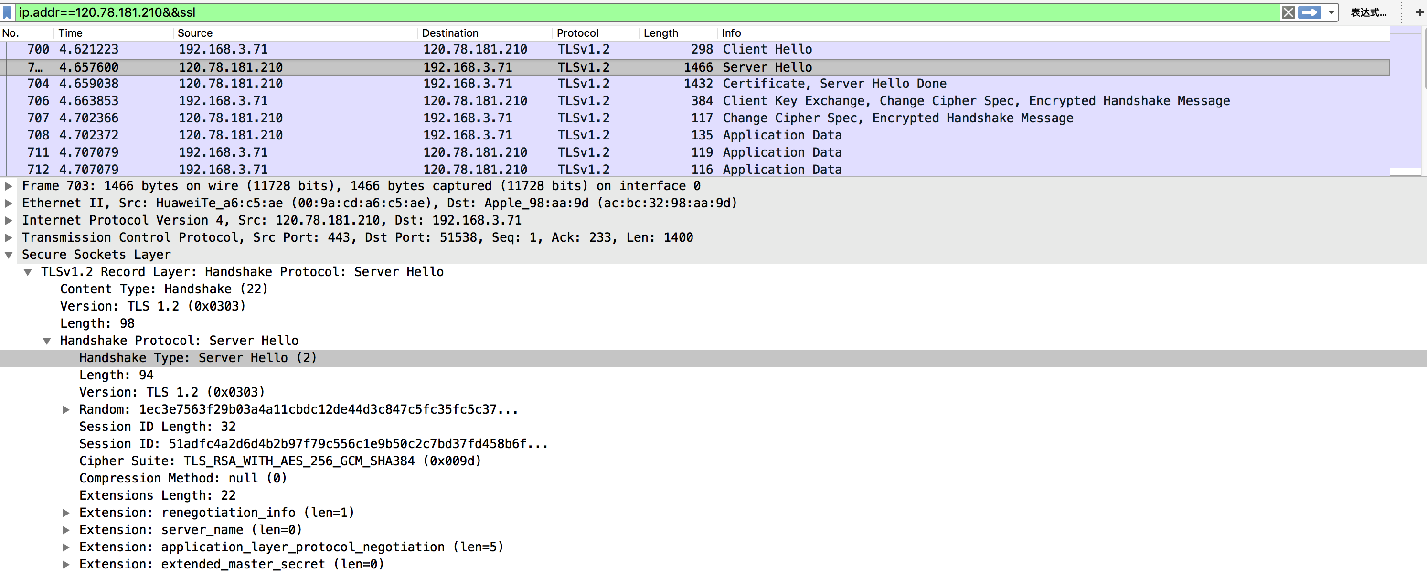This screenshot has height=579, width=1427.
Task: Sort packets by Protocol column header
Action: click(577, 33)
